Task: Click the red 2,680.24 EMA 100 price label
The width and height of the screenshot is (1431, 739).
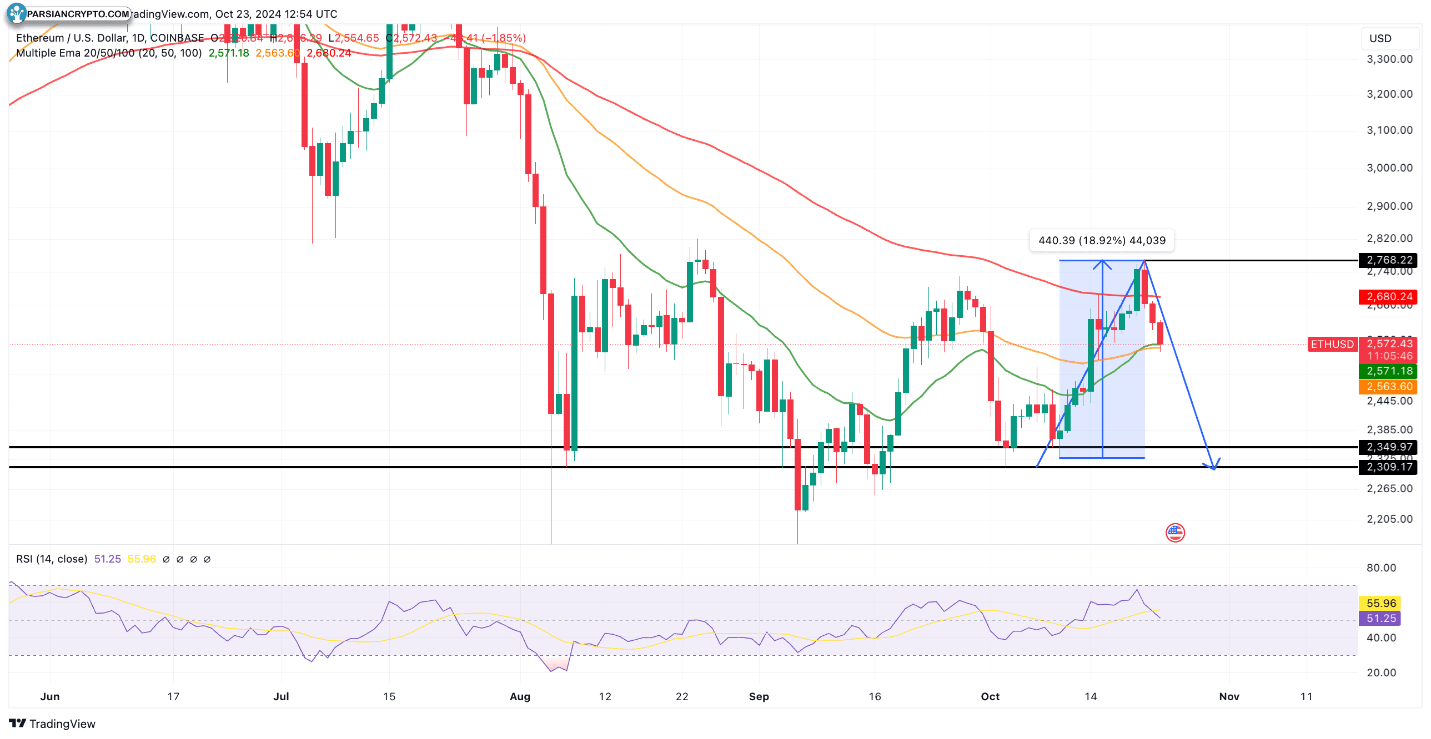Action: [x=1387, y=296]
